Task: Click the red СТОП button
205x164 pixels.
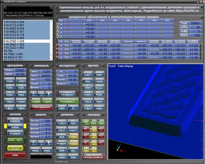Action: click(15, 155)
